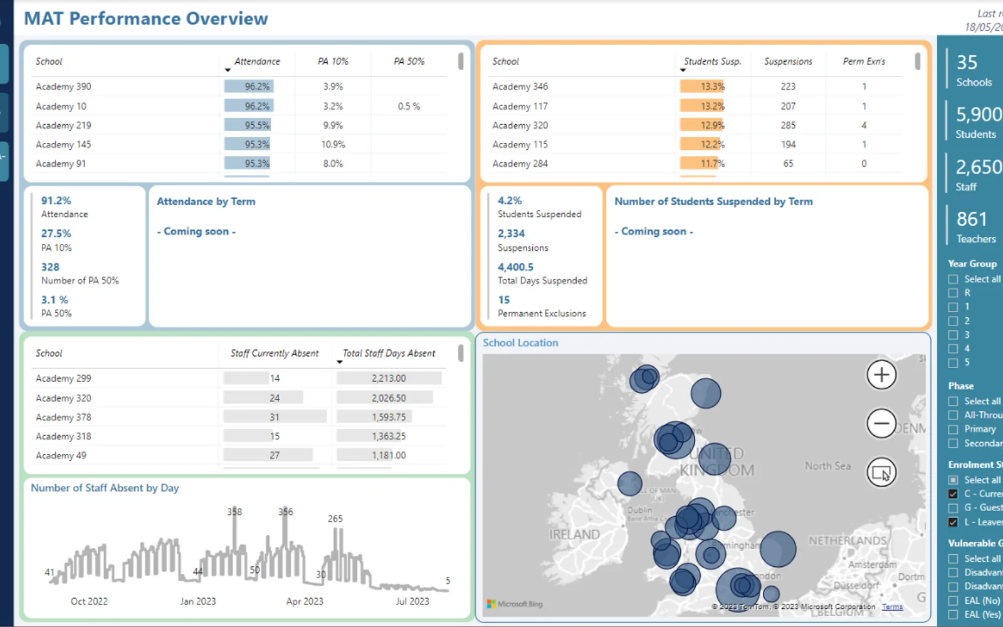Activate the map selection tool button
The image size is (1003, 627).
[881, 472]
